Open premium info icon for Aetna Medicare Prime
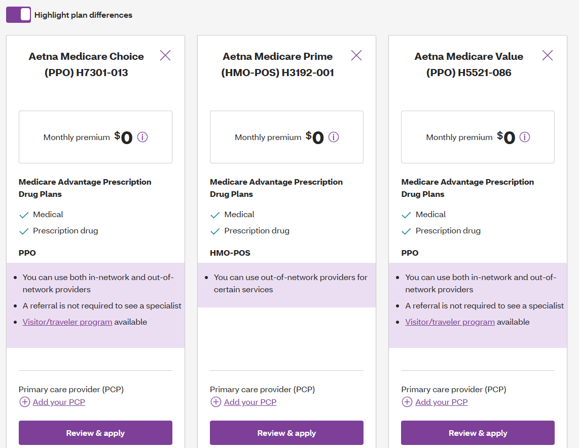 [x=334, y=137]
